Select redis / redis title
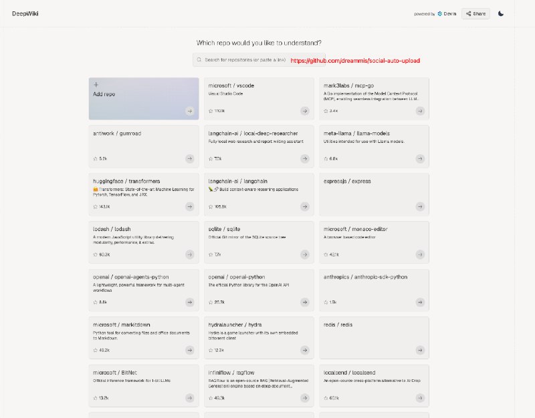Viewport: 535px width, 418px height. [x=338, y=325]
